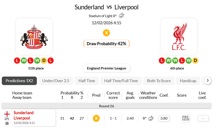
Task: Click Liverpool's yellow D form badge
Action: [x=195, y=61]
